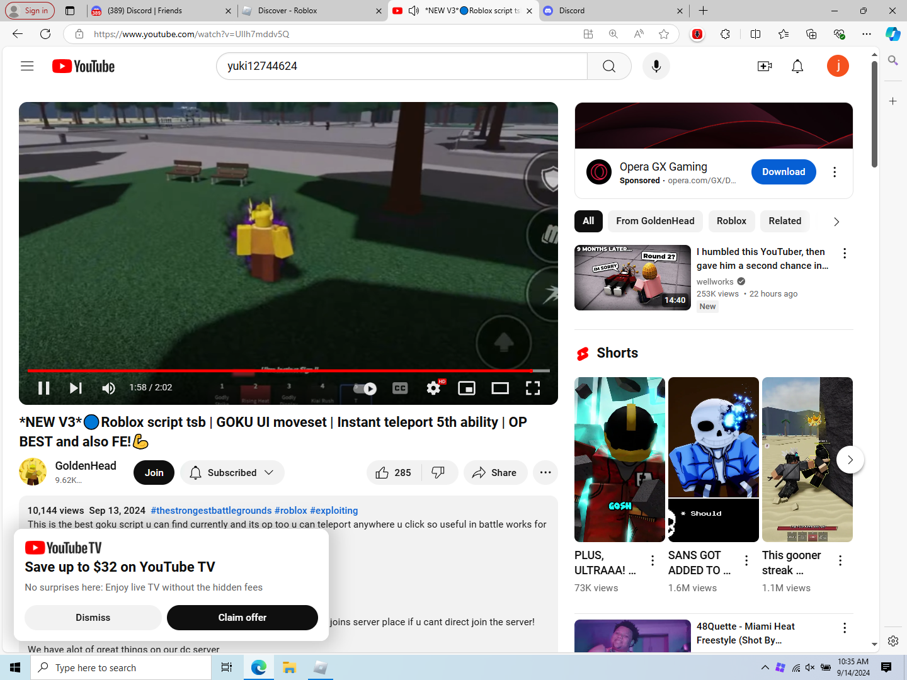Open Windows Start menu
Viewport: 907px width, 680px height.
15,667
